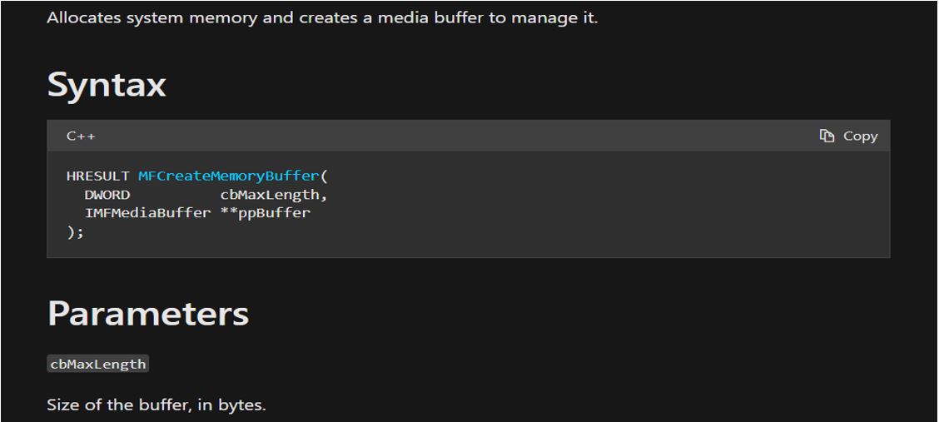This screenshot has height=422, width=939.
Task: Select the Syntax heading
Action: (107, 85)
